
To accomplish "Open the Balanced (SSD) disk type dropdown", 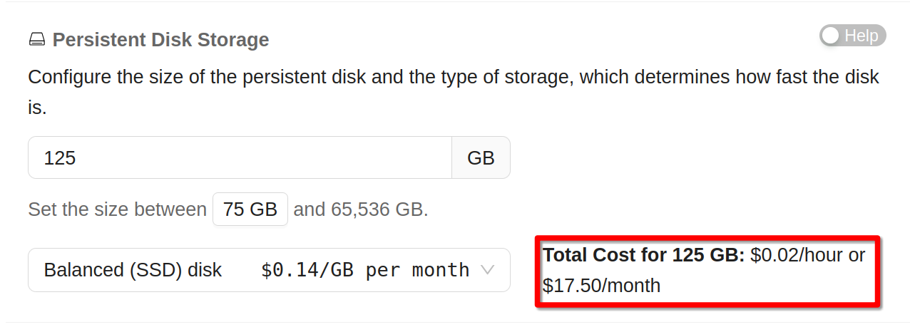I will [x=269, y=270].
